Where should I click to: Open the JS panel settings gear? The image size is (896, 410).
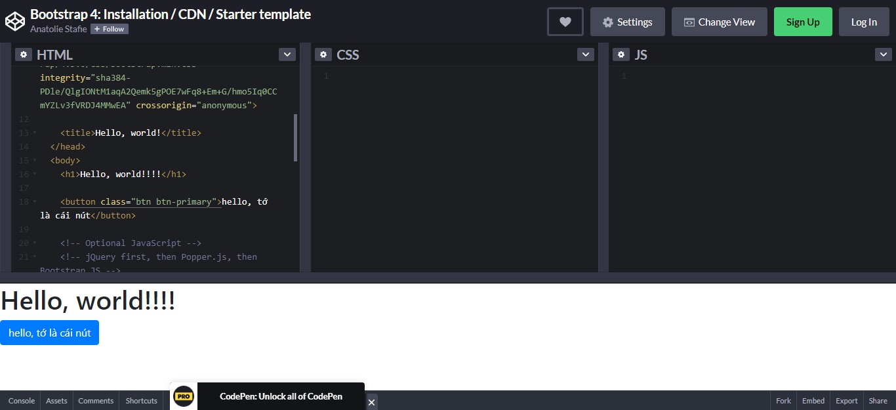click(621, 54)
